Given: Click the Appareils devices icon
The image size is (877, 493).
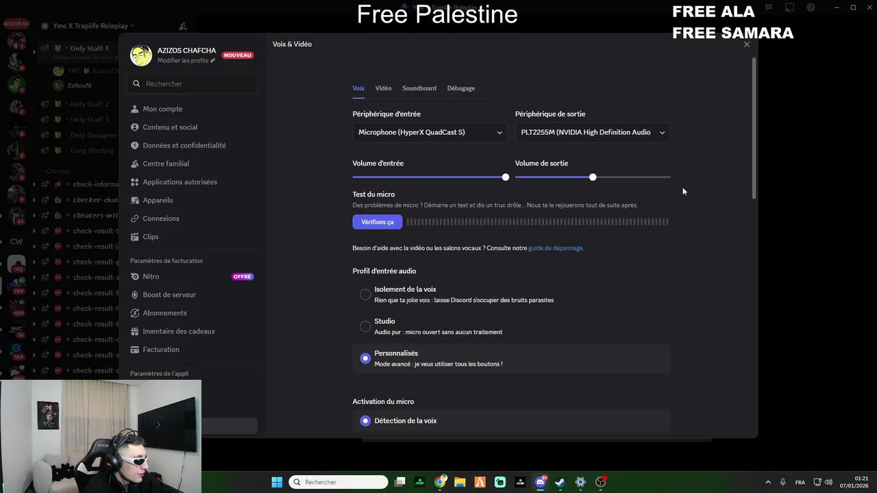Looking at the screenshot, I should [x=135, y=200].
